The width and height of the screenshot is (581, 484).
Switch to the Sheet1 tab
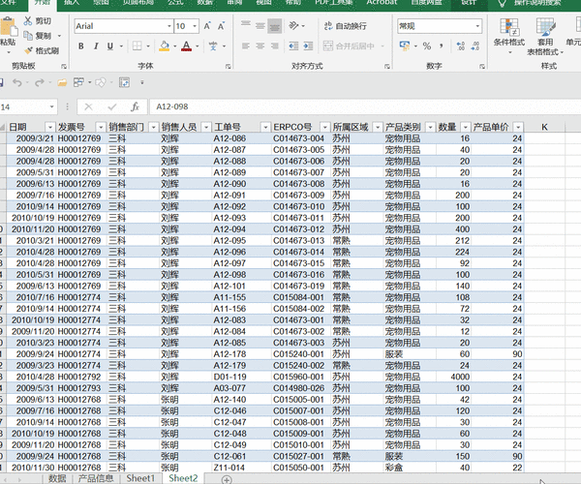click(x=140, y=478)
